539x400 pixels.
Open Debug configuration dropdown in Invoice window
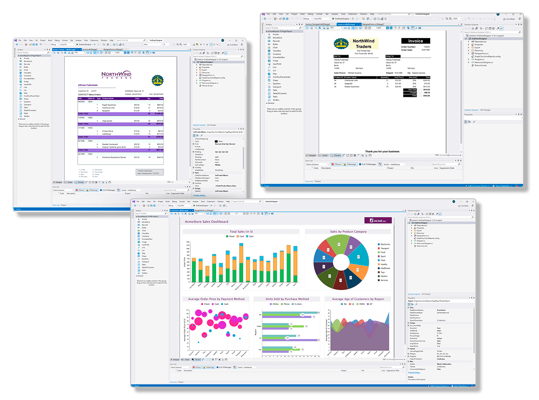coord(308,19)
